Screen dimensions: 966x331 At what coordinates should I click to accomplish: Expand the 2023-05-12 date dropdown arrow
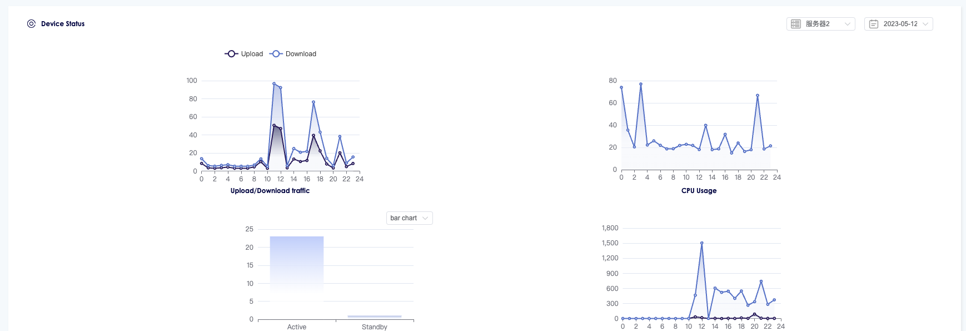(925, 24)
